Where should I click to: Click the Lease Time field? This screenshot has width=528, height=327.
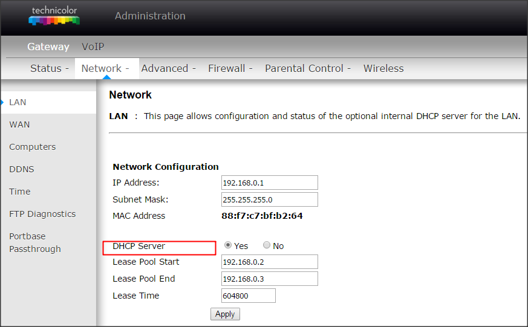pos(249,296)
